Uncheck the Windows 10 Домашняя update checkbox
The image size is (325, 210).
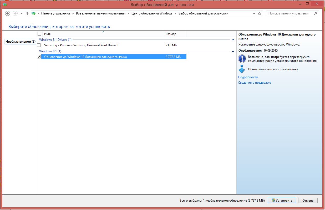[x=39, y=57]
